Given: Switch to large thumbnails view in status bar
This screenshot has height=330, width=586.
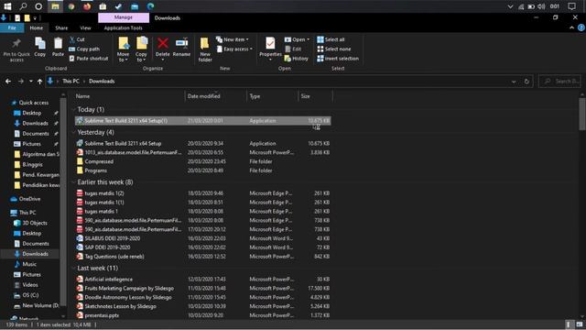Looking at the screenshot, I should [x=580, y=324].
